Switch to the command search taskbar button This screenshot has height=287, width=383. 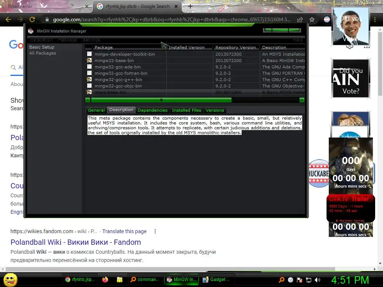(x=145, y=280)
